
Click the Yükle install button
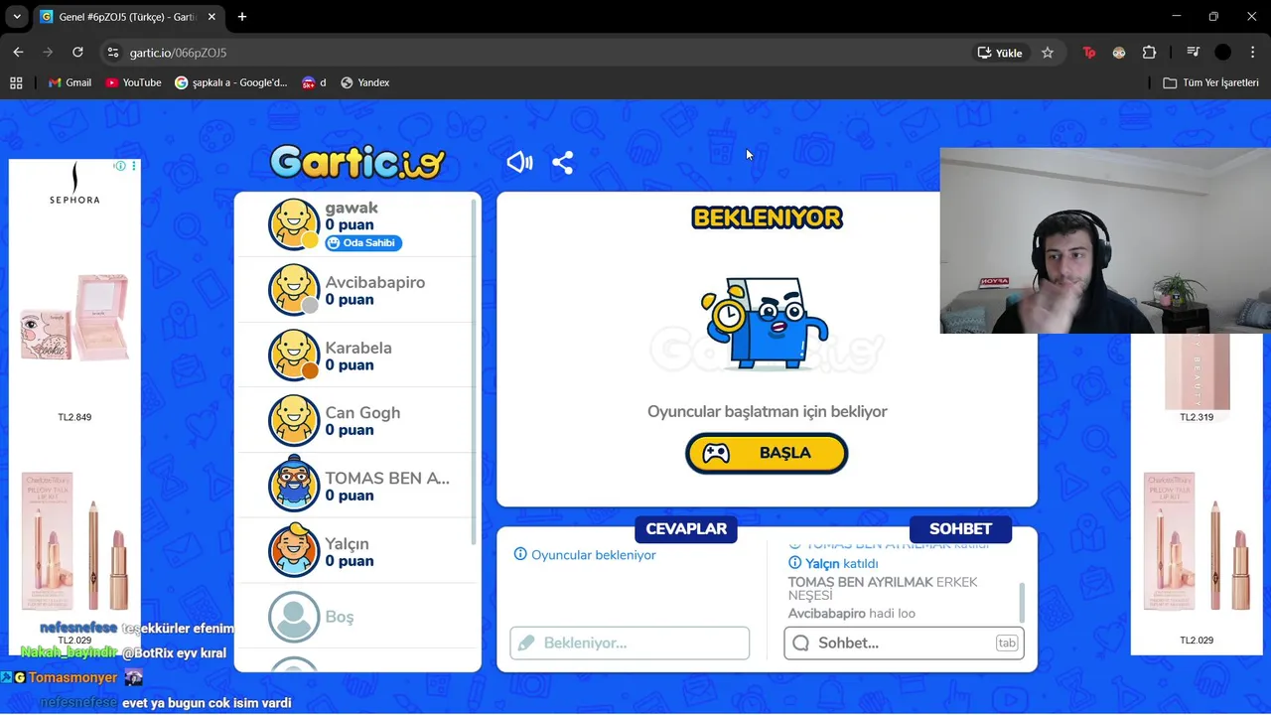[x=1000, y=53]
